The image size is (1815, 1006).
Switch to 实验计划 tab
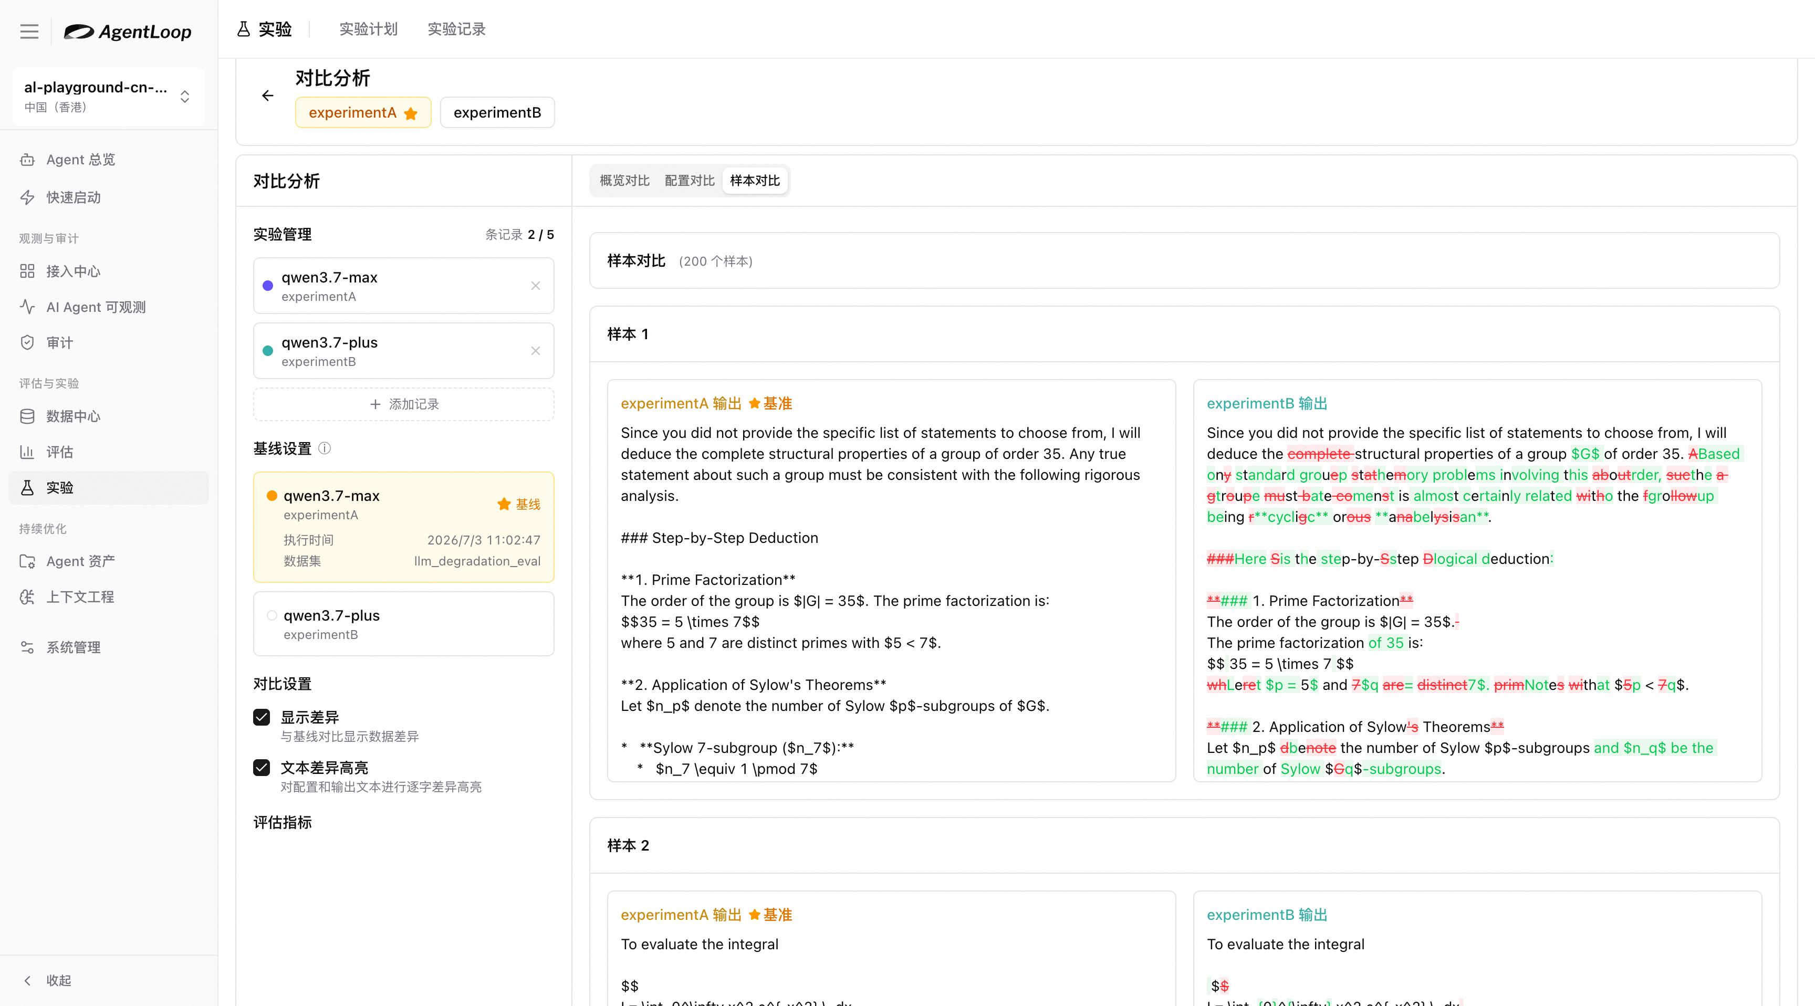click(369, 29)
